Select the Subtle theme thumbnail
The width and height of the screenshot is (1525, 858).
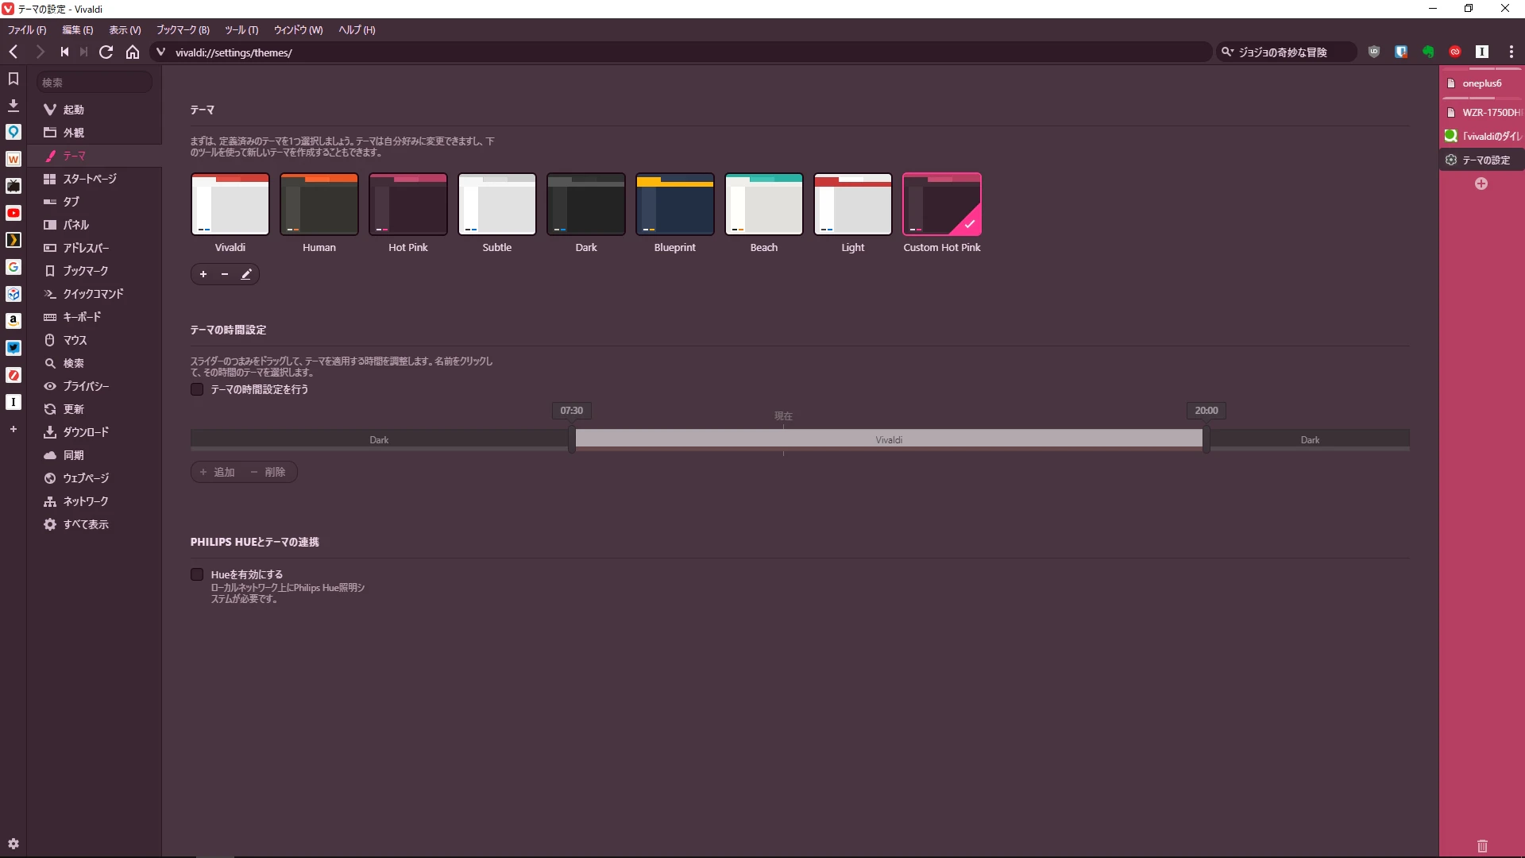coord(497,204)
